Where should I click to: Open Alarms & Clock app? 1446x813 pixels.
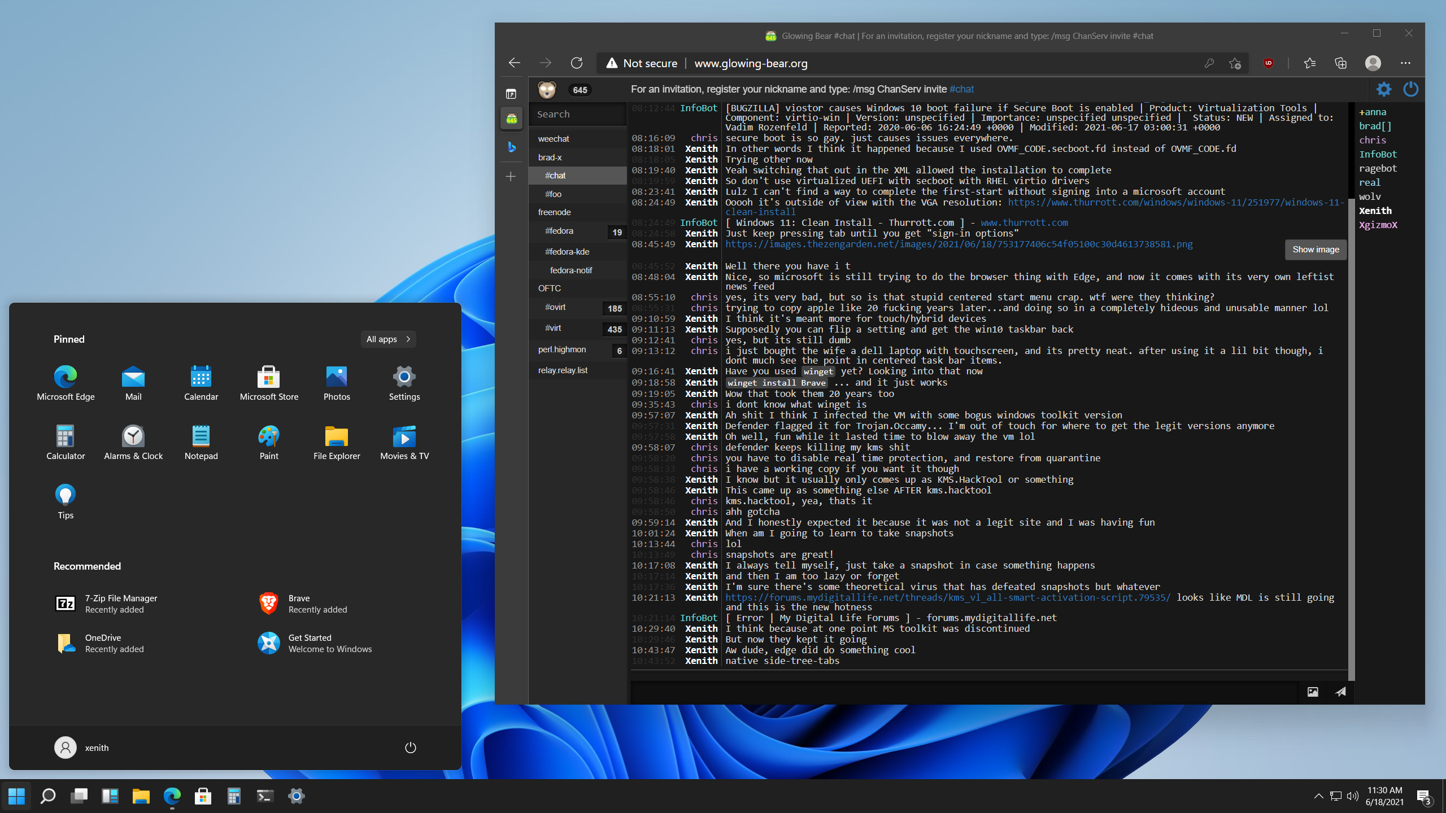133,443
